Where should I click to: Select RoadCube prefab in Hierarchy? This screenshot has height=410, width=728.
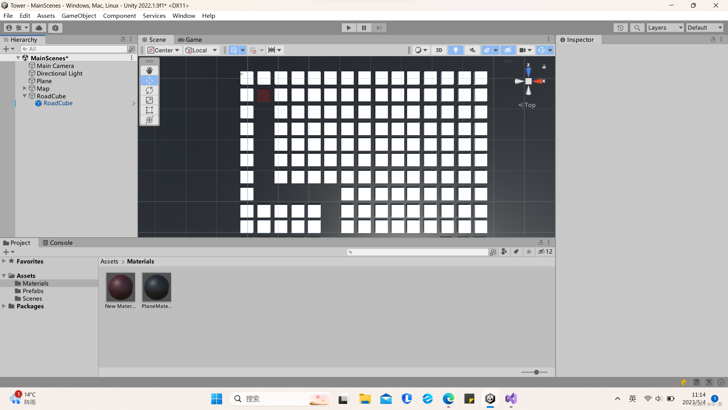pos(58,103)
